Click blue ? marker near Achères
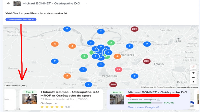This screenshot has width=200, height=112. click(91, 43)
